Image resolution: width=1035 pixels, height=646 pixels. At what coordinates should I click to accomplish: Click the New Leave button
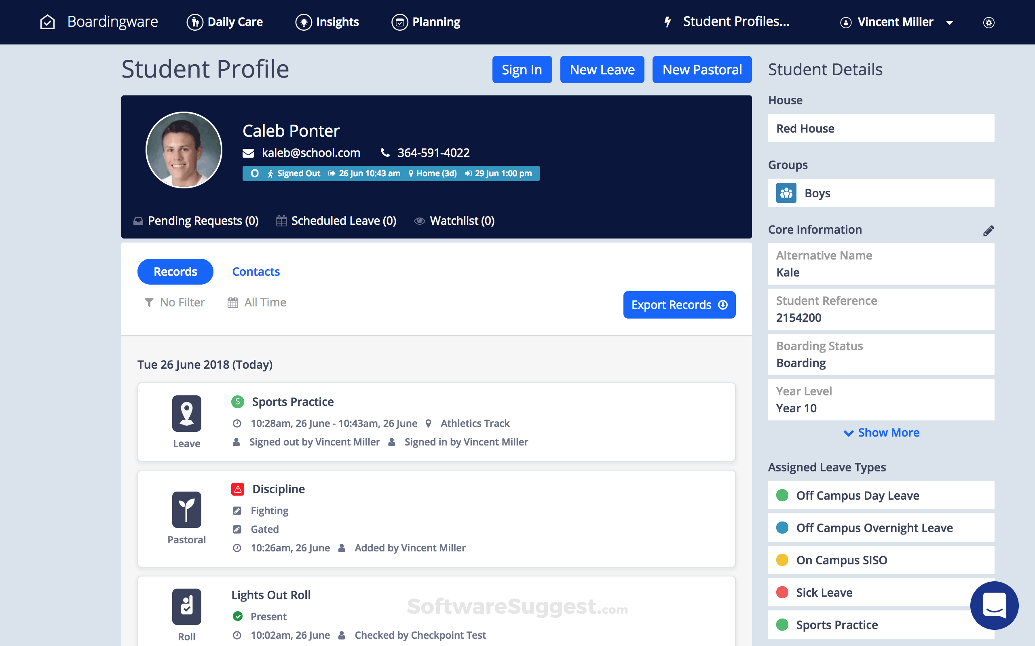[x=602, y=70]
